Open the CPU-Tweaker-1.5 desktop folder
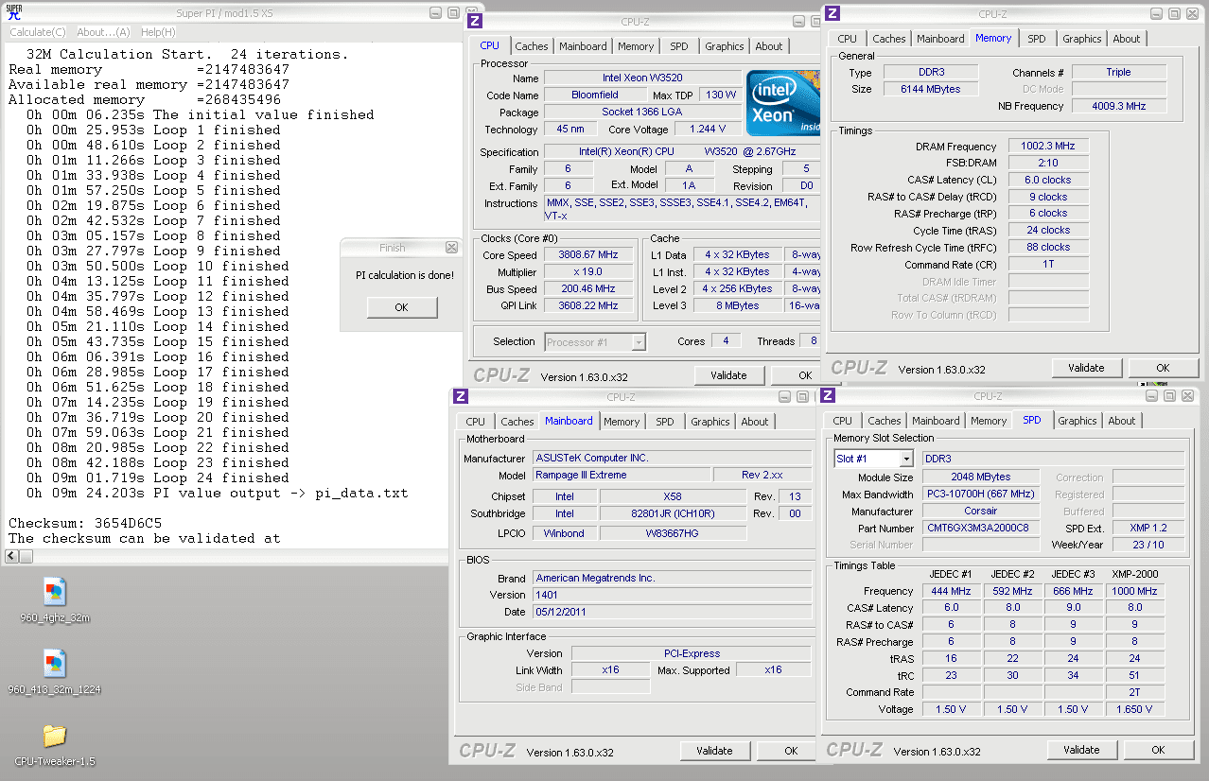This screenshot has width=1209, height=781. tap(55, 744)
